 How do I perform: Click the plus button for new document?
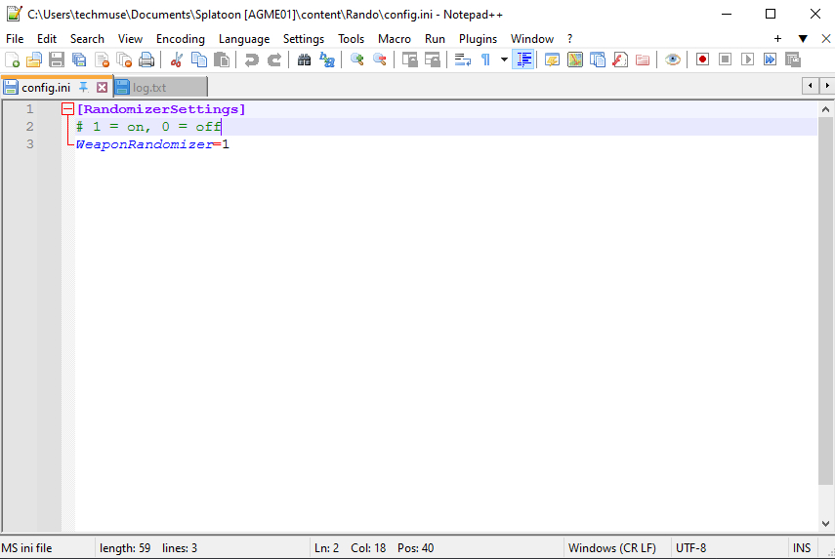(777, 39)
